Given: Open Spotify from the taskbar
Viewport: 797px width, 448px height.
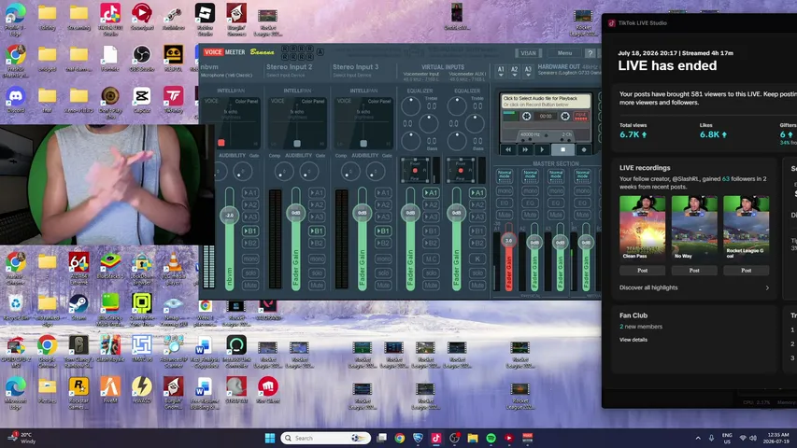Looking at the screenshot, I should pyautogui.click(x=491, y=438).
